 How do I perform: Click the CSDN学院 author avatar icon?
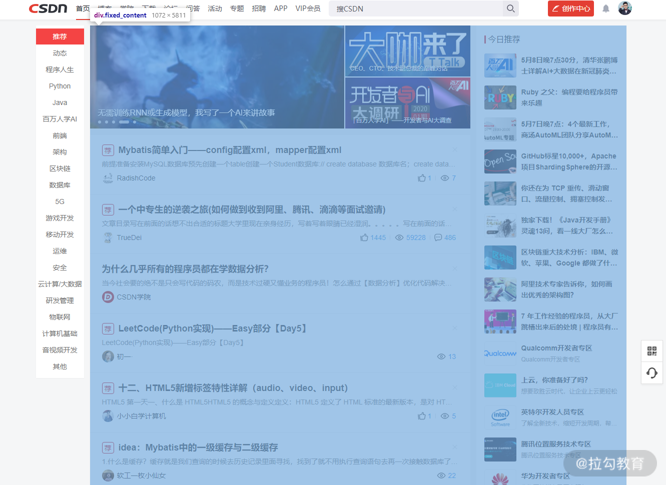pos(108,297)
